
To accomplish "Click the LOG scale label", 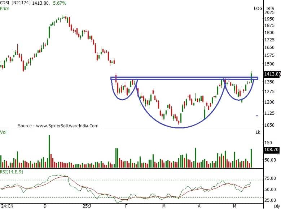I will tap(258, 8).
